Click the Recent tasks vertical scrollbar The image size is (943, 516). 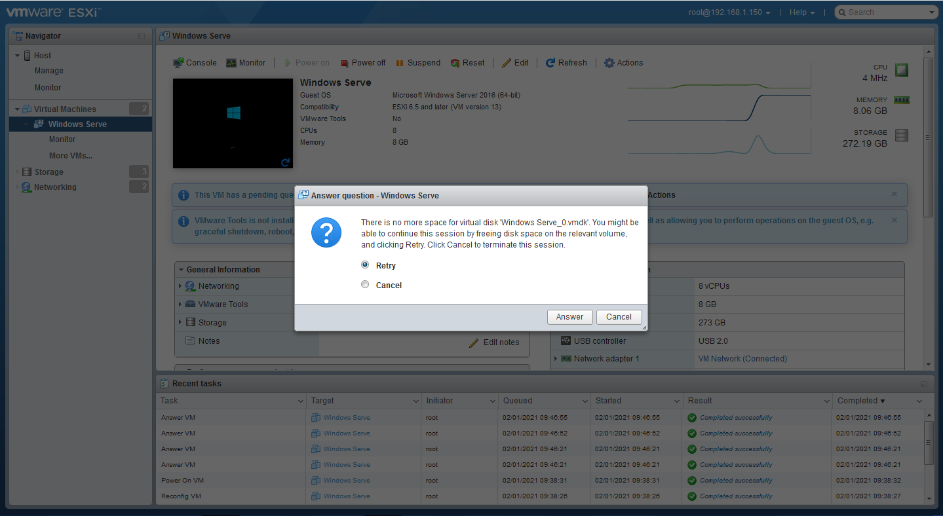coord(928,442)
